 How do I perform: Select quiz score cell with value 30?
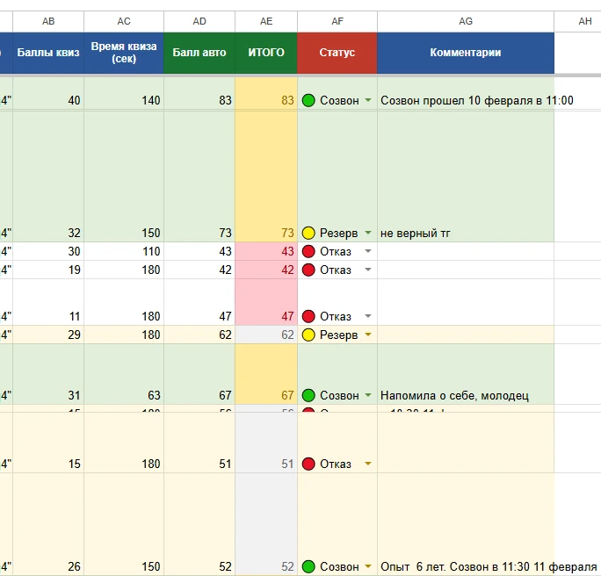coord(48,251)
